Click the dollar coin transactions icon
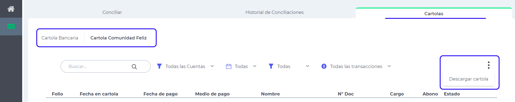This screenshot has height=102, width=515. (x=324, y=66)
